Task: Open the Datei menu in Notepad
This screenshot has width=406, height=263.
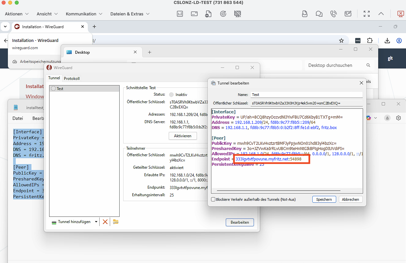Action: (18, 118)
